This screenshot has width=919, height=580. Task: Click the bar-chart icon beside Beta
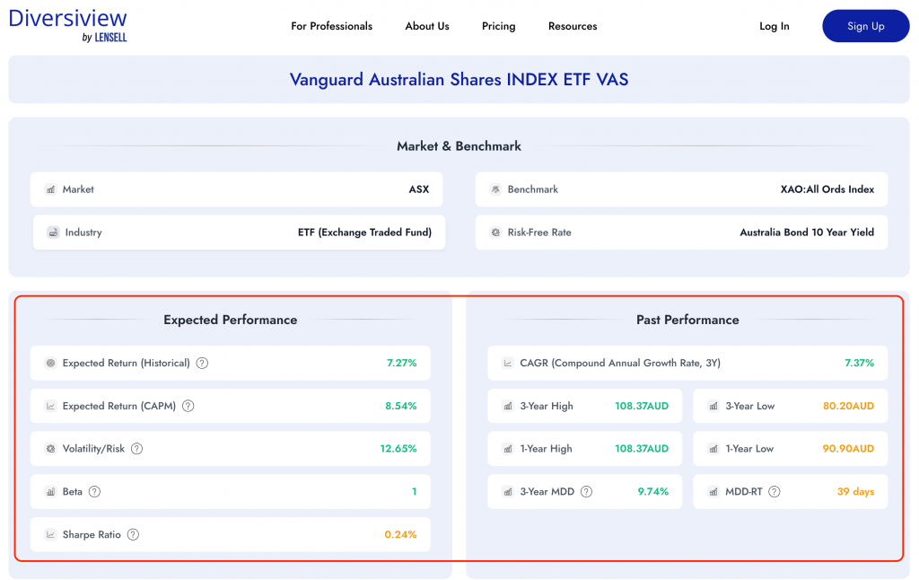click(x=49, y=491)
